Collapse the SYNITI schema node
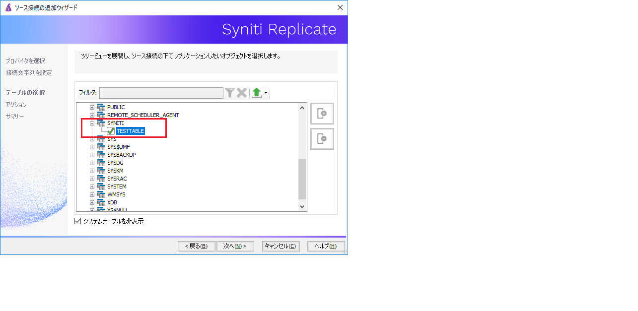The width and height of the screenshot is (638, 311). [x=92, y=123]
